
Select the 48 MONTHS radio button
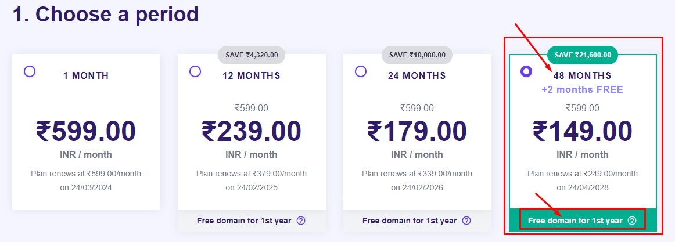point(526,71)
